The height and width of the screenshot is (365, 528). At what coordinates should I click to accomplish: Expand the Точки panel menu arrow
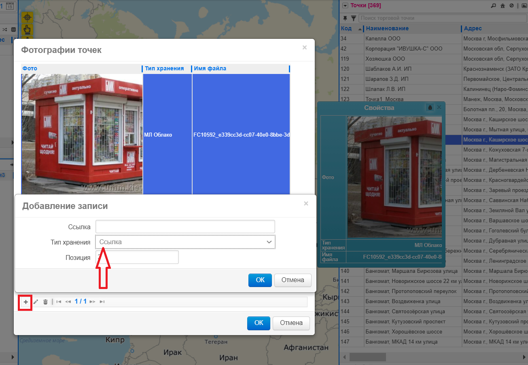point(345,6)
